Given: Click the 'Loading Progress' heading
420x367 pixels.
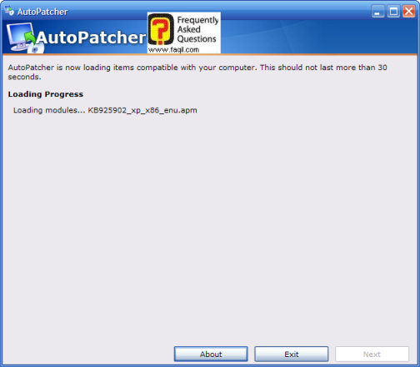Looking at the screenshot, I should click(46, 94).
